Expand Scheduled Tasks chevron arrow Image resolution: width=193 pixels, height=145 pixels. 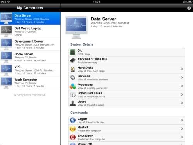[x=182, y=94]
